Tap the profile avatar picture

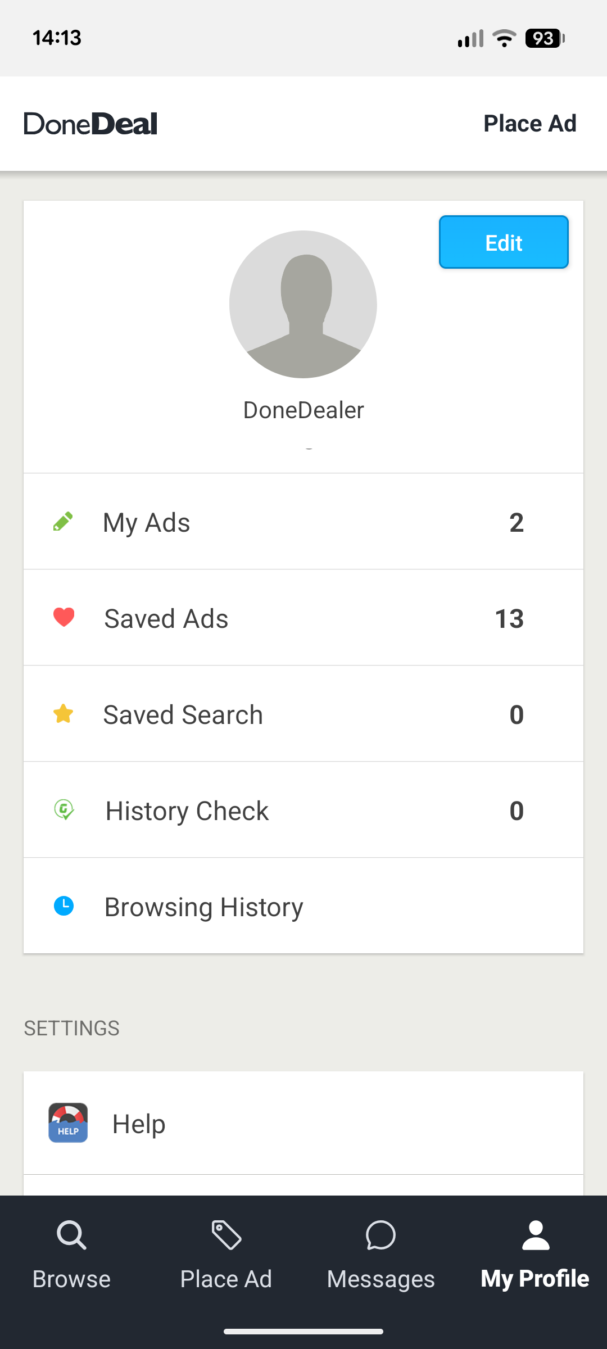[x=303, y=304]
